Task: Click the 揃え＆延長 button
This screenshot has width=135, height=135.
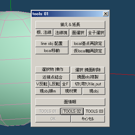Action: (x=70, y=25)
